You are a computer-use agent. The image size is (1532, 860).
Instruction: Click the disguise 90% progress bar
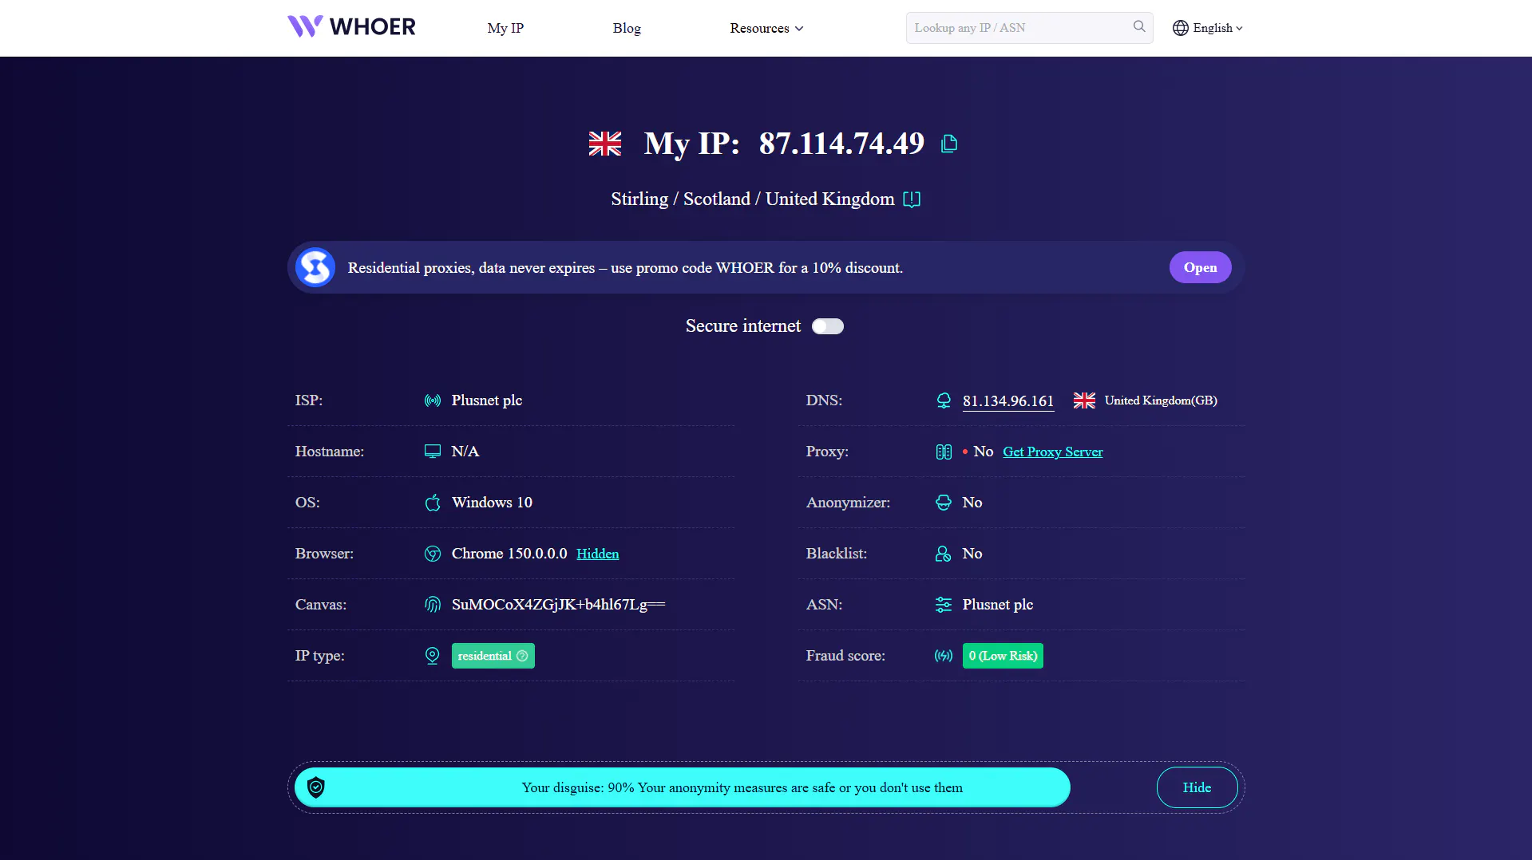(x=683, y=787)
